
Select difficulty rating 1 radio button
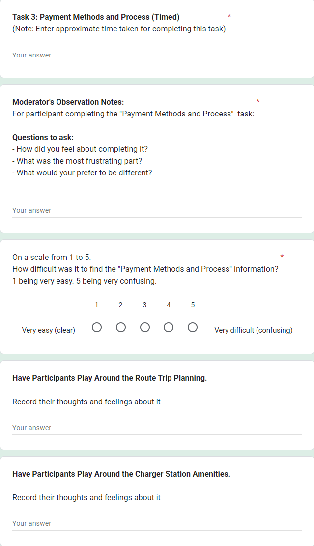coord(97,327)
